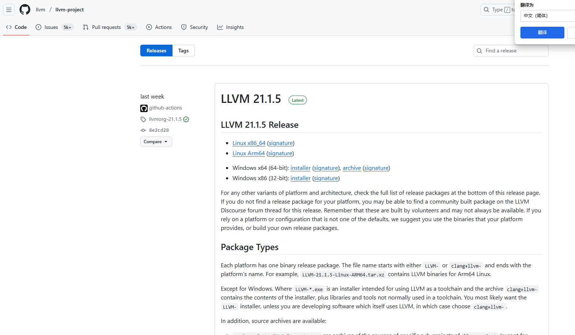Click the LLVM 21.1.5 Release heading
This screenshot has height=335, width=575.
click(x=260, y=125)
